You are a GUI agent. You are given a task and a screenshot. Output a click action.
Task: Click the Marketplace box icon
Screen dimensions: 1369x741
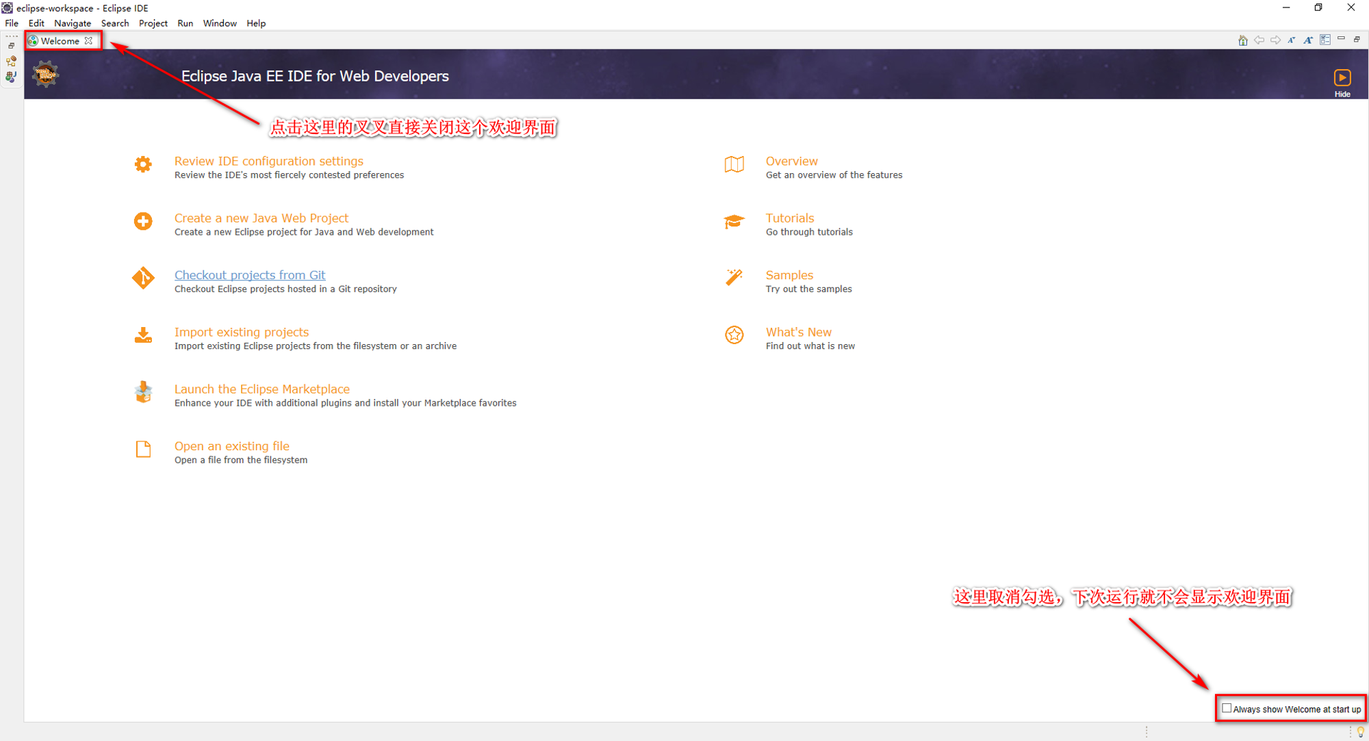click(x=143, y=392)
